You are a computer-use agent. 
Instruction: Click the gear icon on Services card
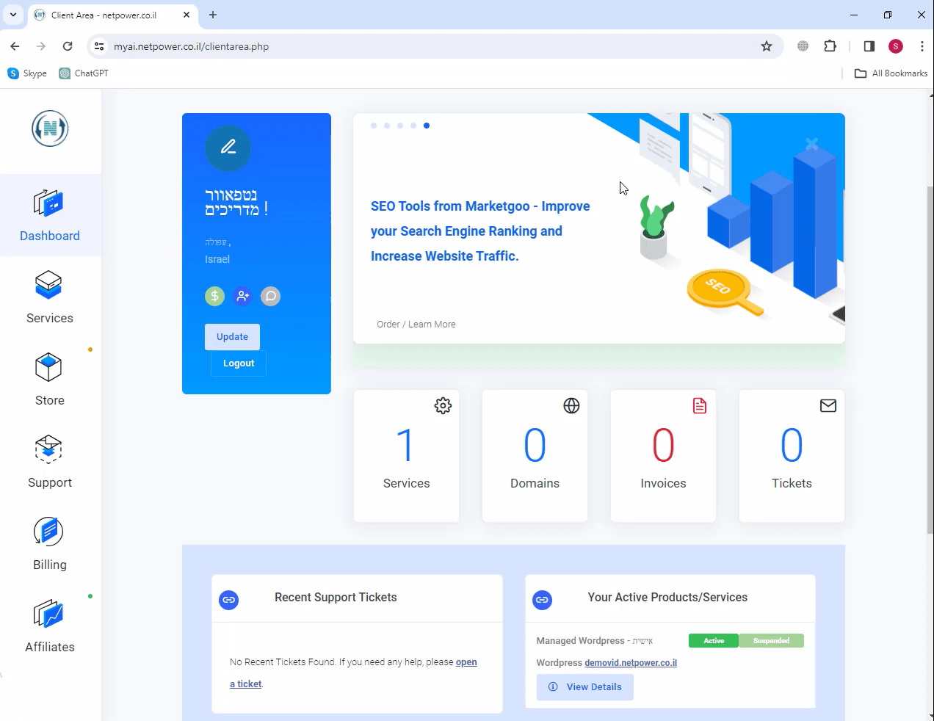[443, 406]
